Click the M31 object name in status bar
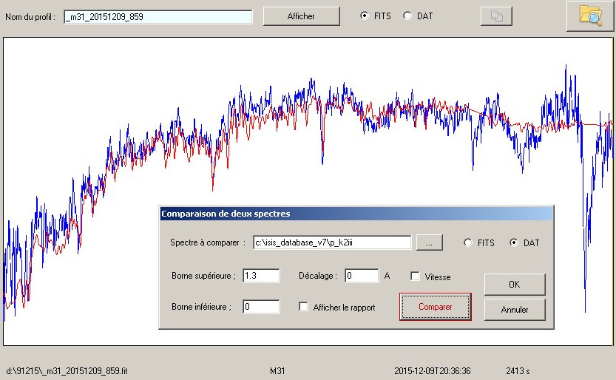This screenshot has height=380, width=616. tap(277, 370)
